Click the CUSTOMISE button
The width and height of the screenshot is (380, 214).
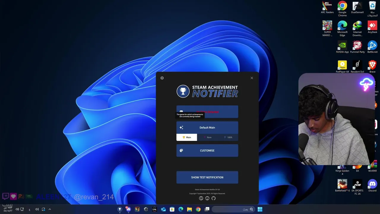207,150
